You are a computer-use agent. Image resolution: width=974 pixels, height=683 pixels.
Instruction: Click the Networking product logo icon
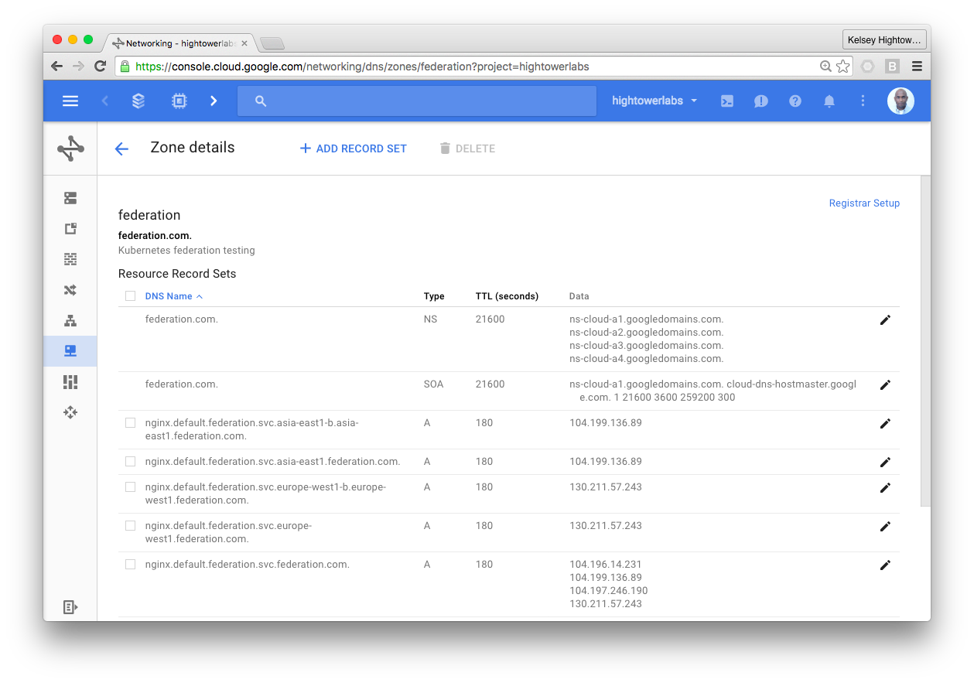[x=70, y=149]
